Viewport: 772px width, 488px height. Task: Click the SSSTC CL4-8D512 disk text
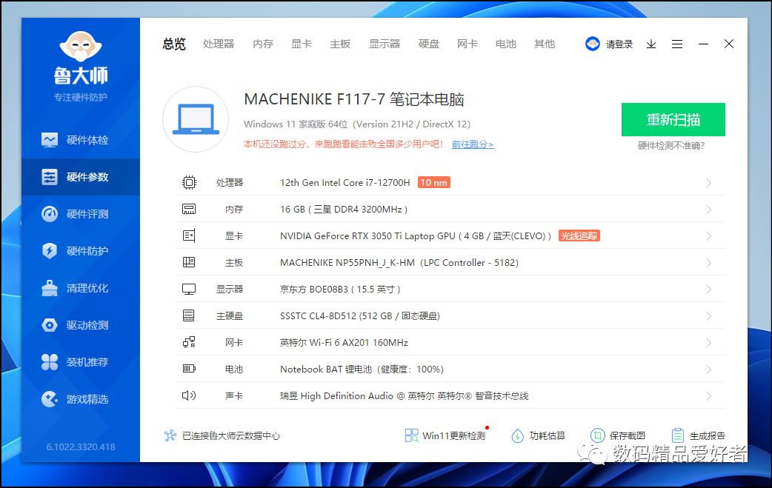(360, 315)
